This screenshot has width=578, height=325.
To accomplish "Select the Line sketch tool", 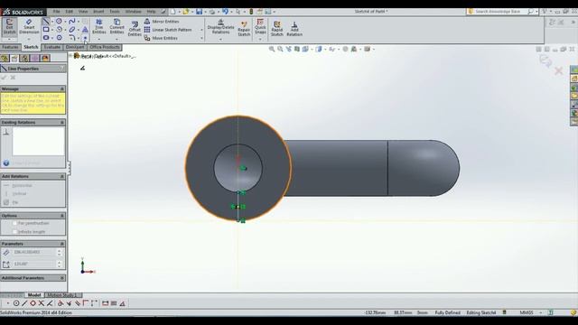I will (x=46, y=22).
